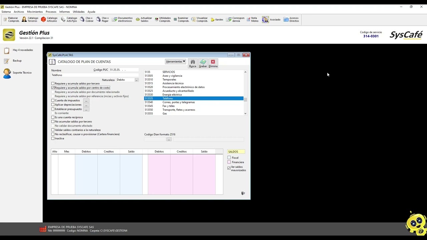Click ellipsis button beside Establecer presupuesto
Screen dimensions: 427x240
[86, 109]
